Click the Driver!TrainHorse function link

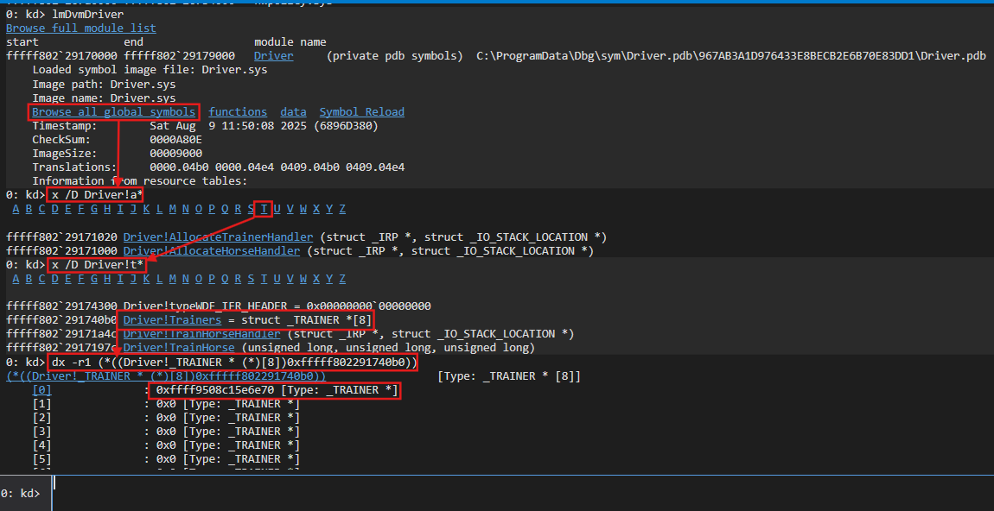click(179, 347)
